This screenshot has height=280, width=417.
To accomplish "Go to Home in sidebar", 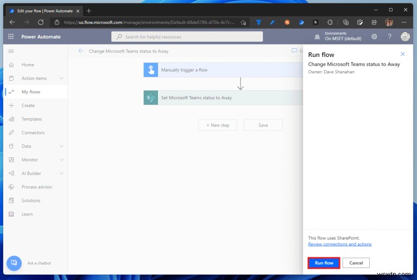I will pos(28,65).
